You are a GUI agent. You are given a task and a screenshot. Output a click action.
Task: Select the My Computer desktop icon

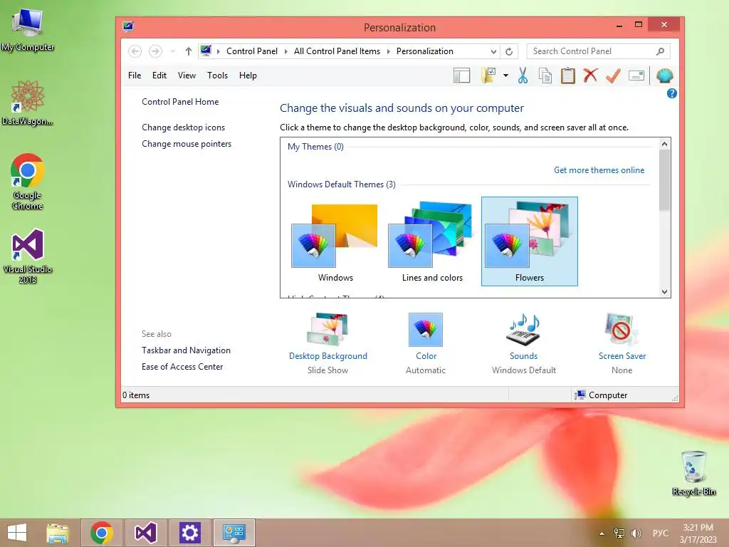(28, 29)
